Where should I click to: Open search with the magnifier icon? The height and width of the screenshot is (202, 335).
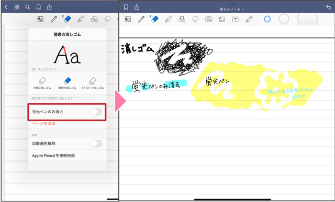[28, 7]
